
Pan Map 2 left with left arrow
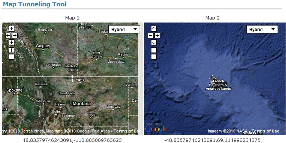(x=150, y=35)
